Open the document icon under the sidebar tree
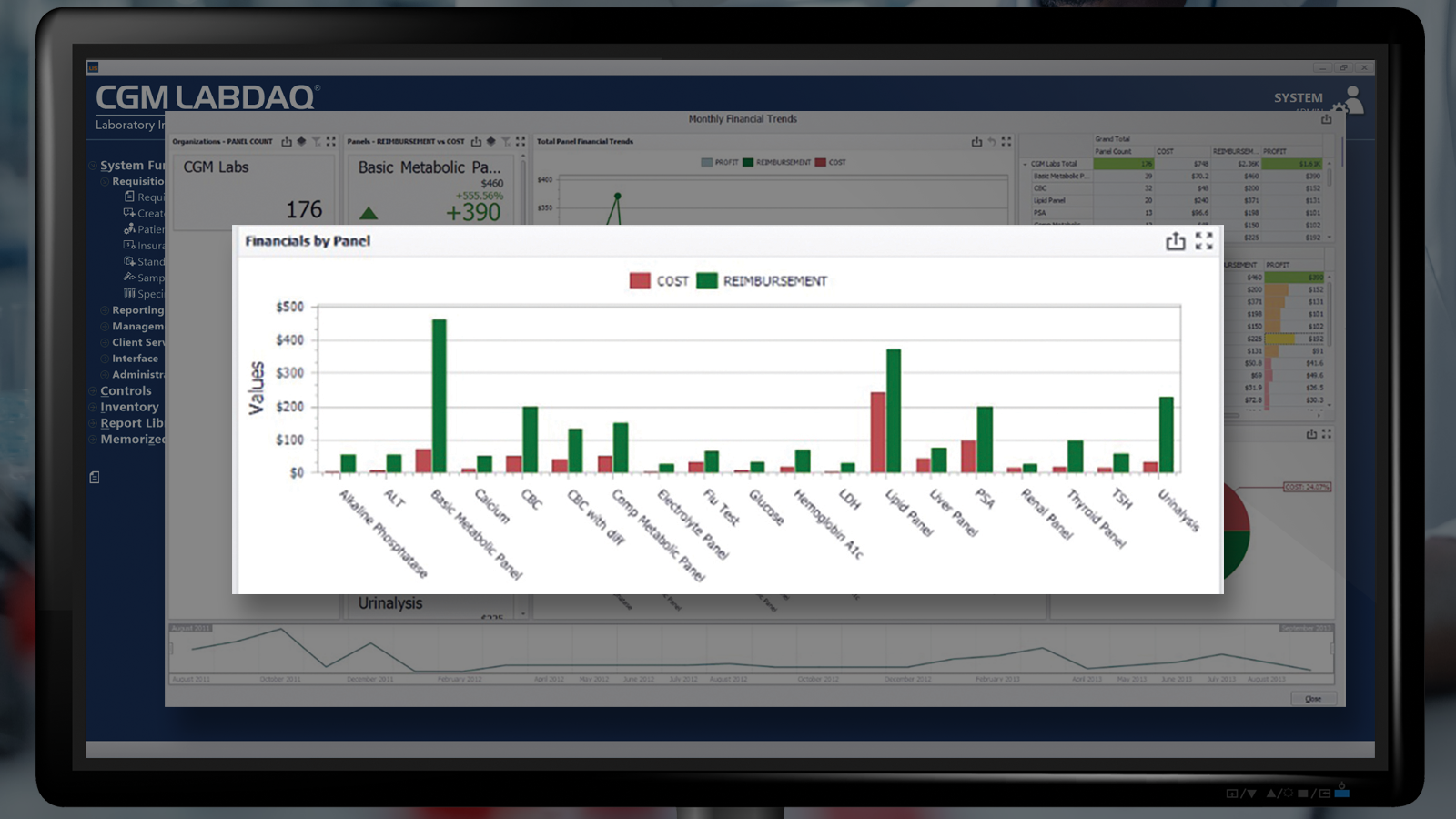The width and height of the screenshot is (1456, 819). coord(95,477)
